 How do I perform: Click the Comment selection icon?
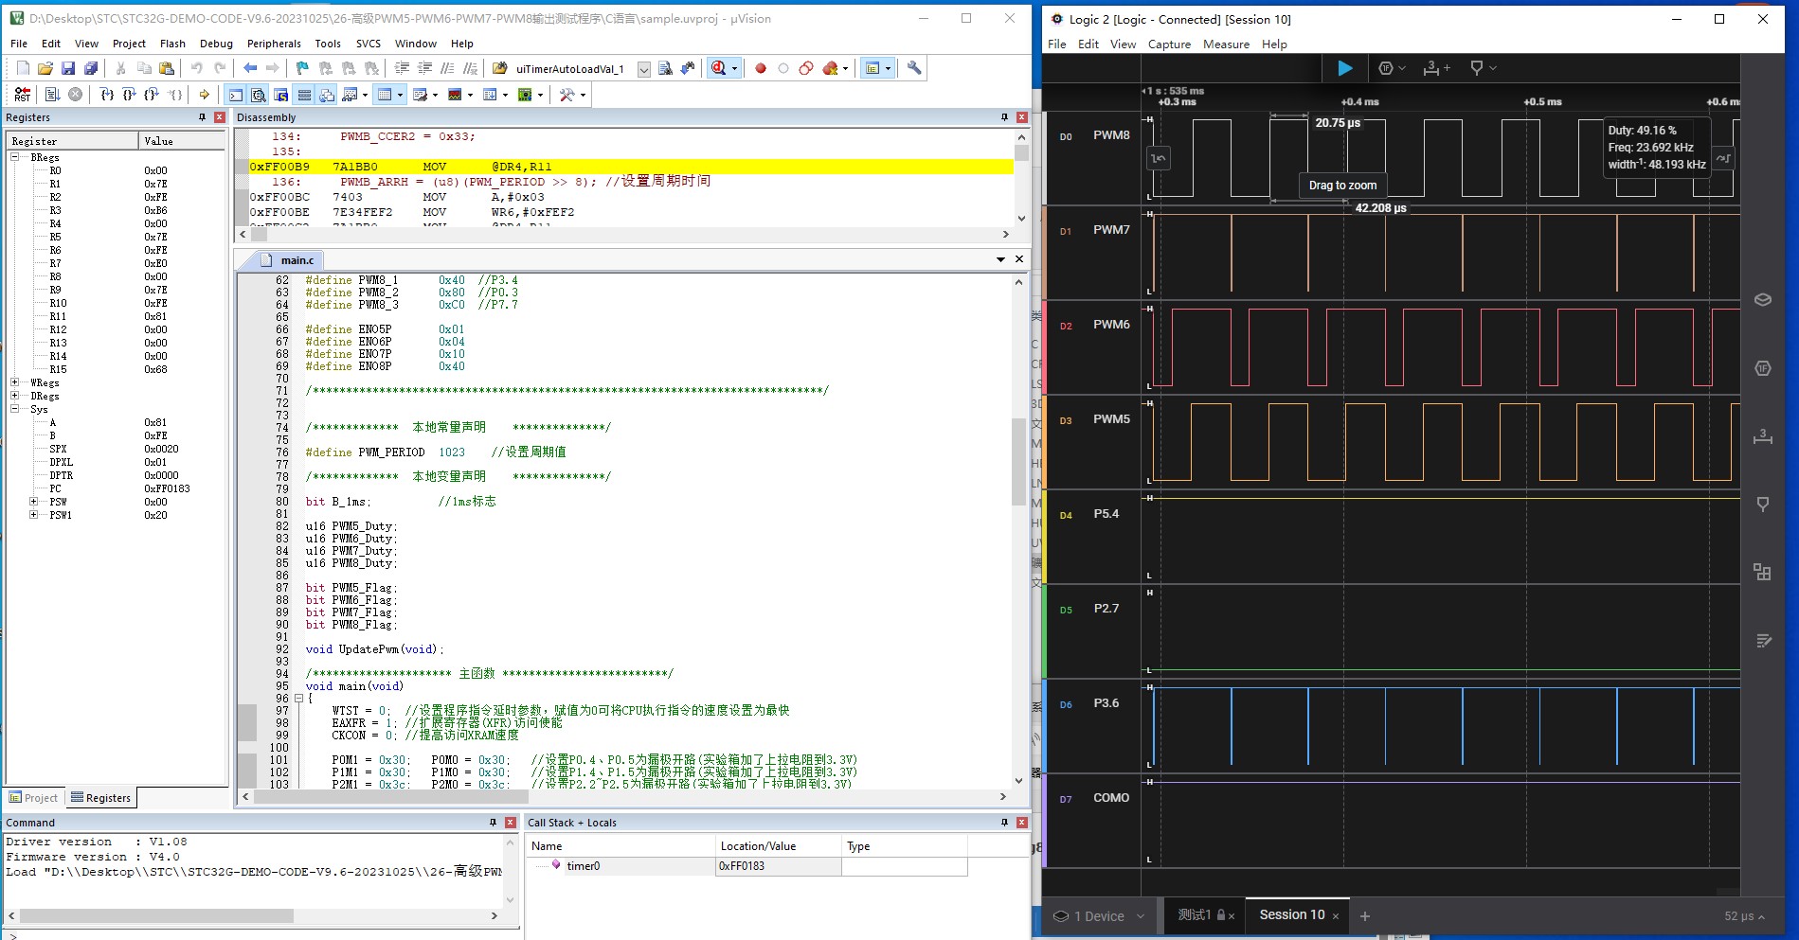pos(447,68)
